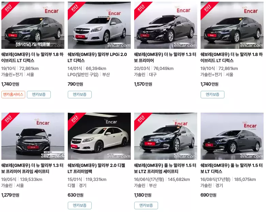The image size is (266, 212).
Task: Click the 1,180만원 price
Action: 143,195
